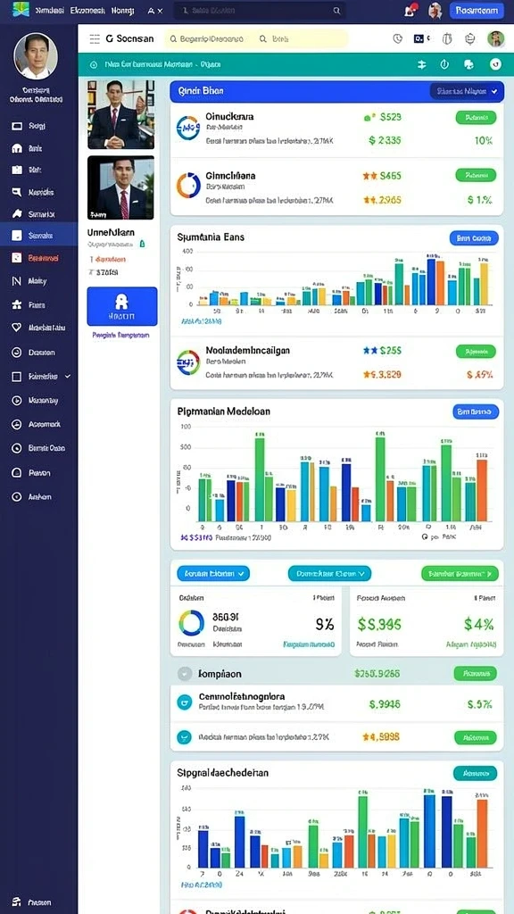This screenshot has height=914, width=514.
Task: Click the house icon in left sidebar
Action: (17, 148)
